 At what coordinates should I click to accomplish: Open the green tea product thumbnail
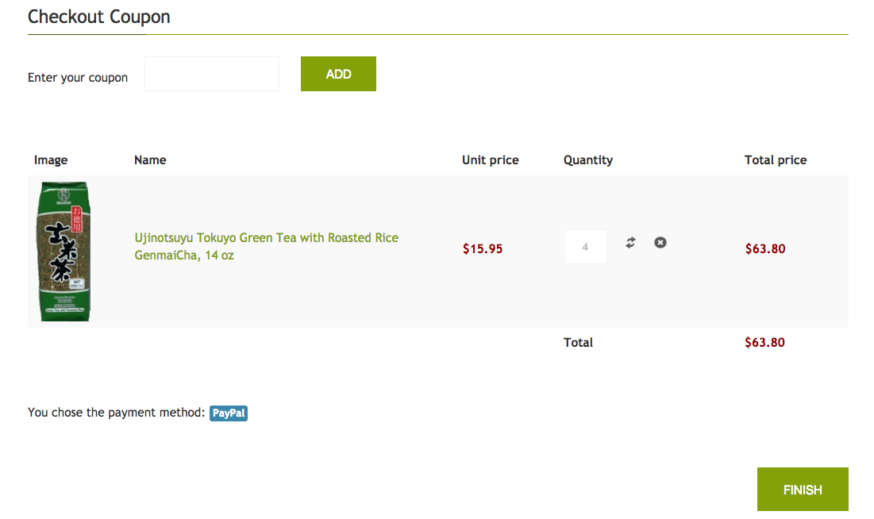[x=64, y=252]
